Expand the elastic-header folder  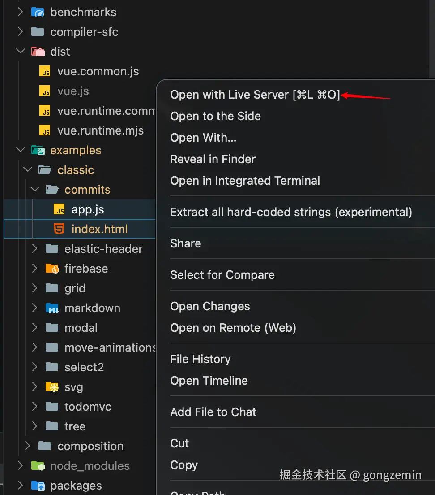[35, 249]
